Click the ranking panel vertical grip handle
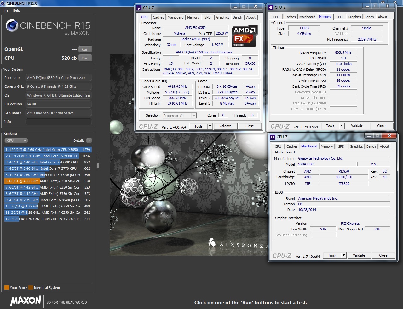403x309 pixels. pos(98,161)
